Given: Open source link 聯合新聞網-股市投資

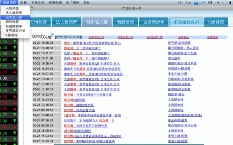Looking at the screenshot, I should 183,53.
